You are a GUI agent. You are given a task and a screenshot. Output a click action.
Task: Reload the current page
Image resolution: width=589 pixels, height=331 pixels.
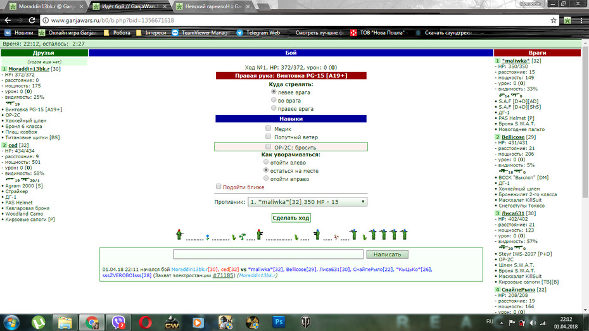pos(32,20)
